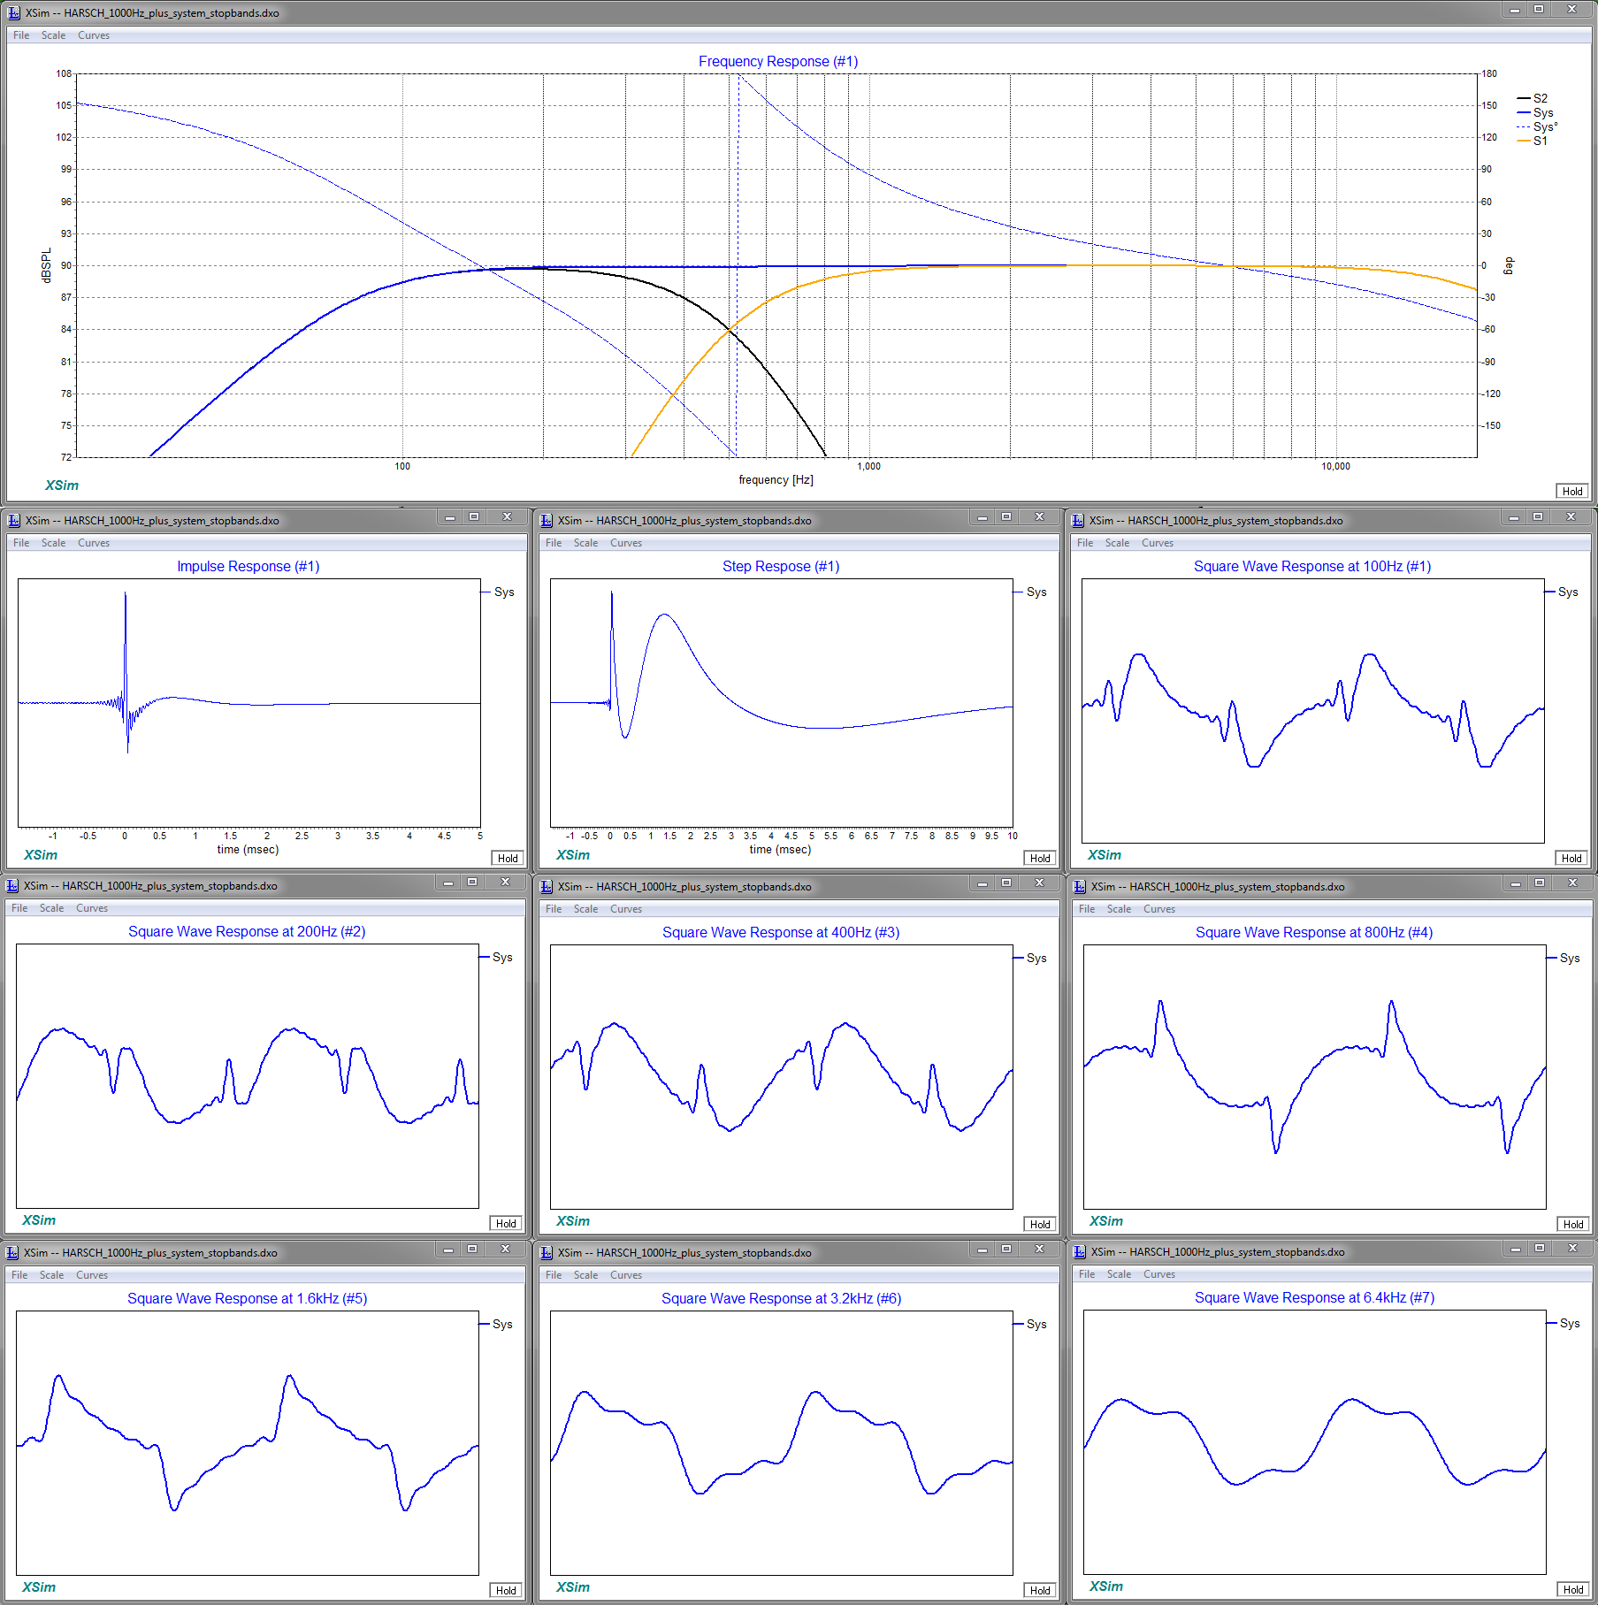Open Curves menu in Square Wave 200Hz window
The image size is (1598, 1605).
[x=92, y=908]
